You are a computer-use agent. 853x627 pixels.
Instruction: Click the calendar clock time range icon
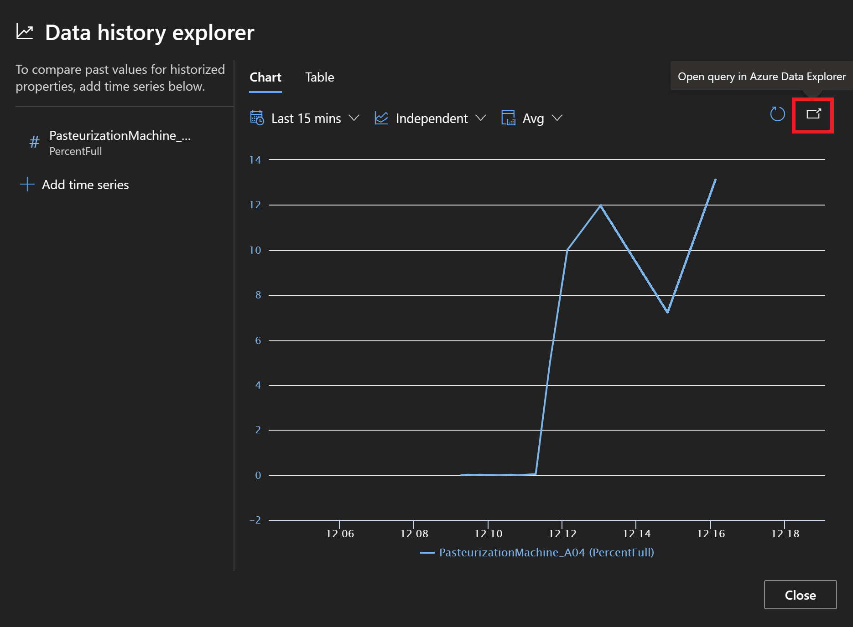[257, 118]
